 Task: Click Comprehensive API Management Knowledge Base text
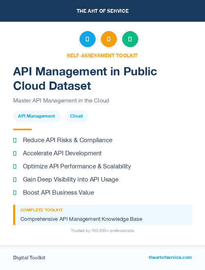pos(81,219)
